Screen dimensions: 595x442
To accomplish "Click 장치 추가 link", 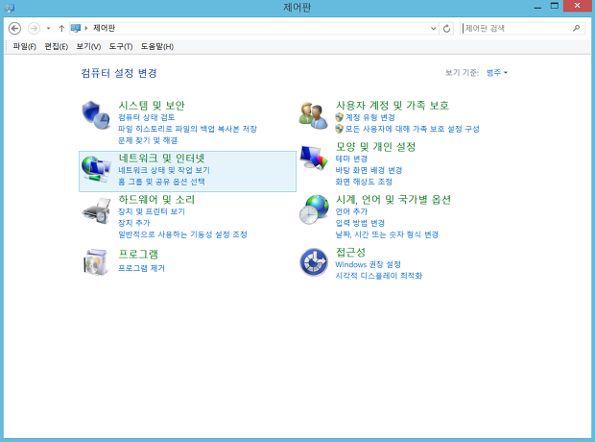I will point(134,223).
